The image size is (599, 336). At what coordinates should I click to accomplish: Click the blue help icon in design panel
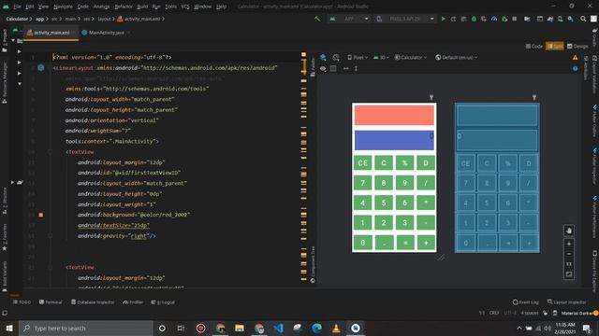pyautogui.click(x=575, y=68)
